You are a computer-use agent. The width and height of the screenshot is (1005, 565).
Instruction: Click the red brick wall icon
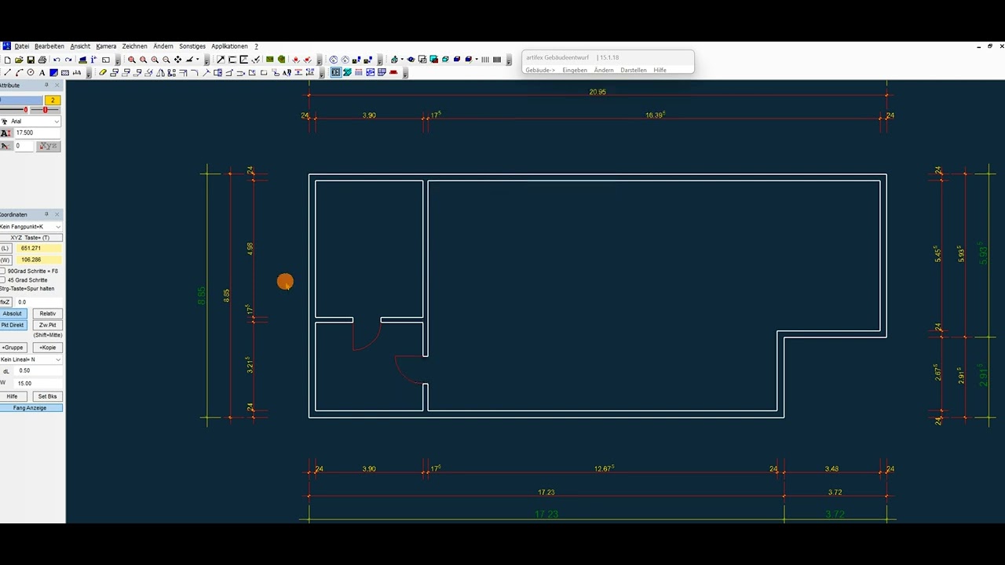393,72
